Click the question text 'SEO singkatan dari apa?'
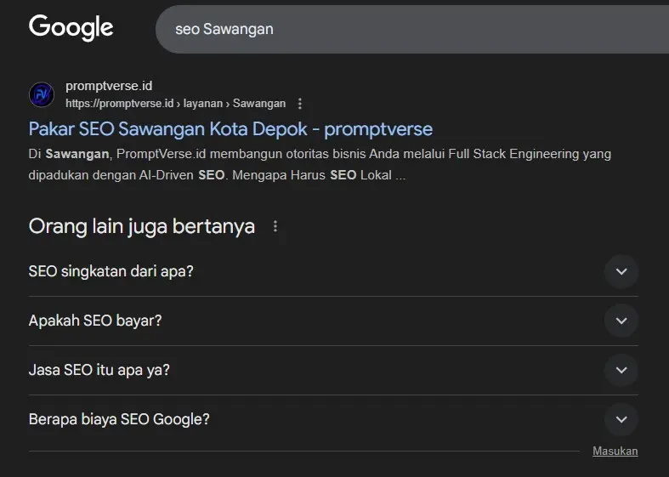The image size is (669, 477). [x=111, y=272]
